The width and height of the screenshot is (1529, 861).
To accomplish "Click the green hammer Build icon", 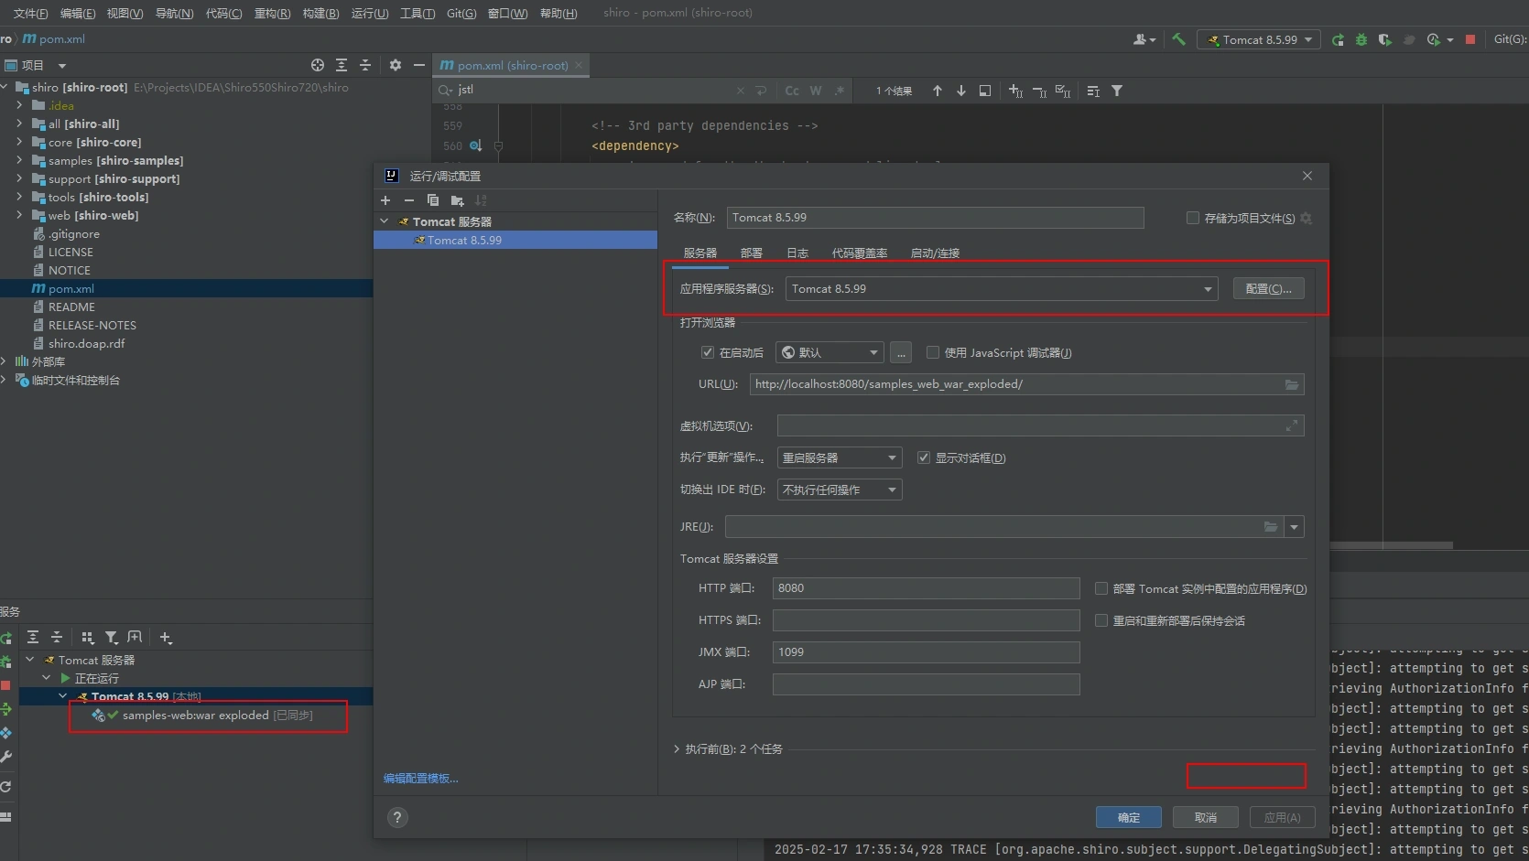I will [x=1178, y=39].
